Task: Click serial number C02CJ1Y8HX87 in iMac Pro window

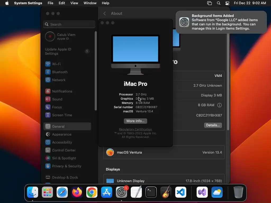Action: pos(146,107)
